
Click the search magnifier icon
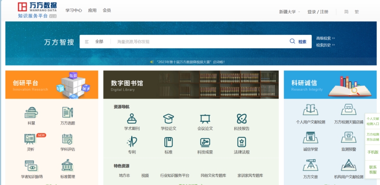pos(293,41)
